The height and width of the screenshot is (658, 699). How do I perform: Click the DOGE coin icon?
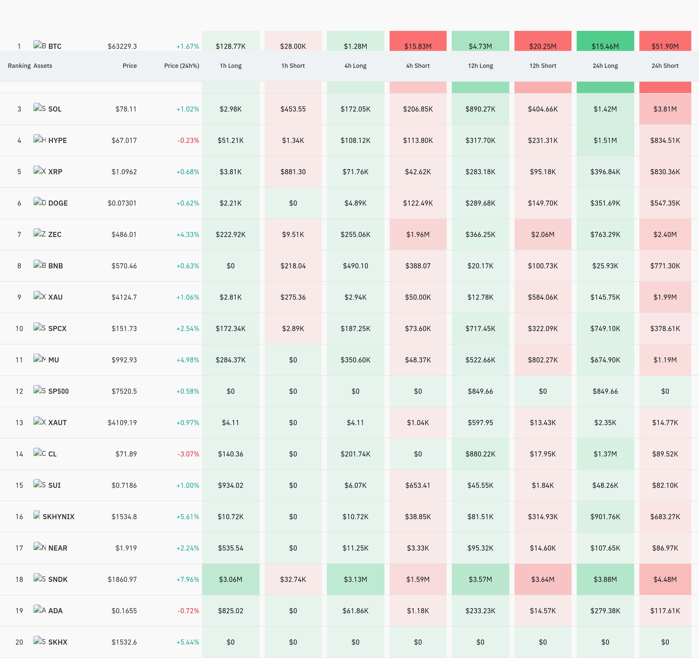point(40,202)
